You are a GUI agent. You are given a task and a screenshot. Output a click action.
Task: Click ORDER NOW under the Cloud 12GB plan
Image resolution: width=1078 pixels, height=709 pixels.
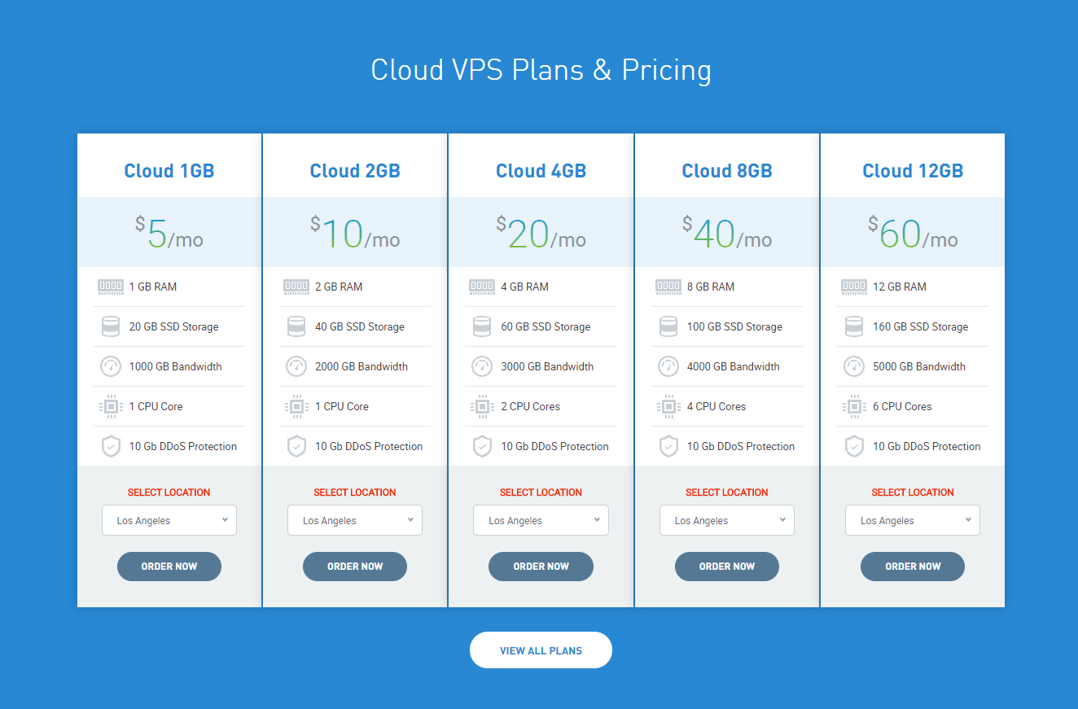912,566
